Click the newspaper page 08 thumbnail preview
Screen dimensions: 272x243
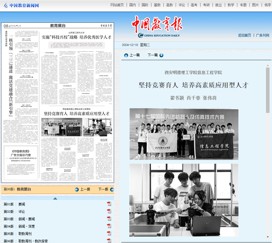point(58,103)
